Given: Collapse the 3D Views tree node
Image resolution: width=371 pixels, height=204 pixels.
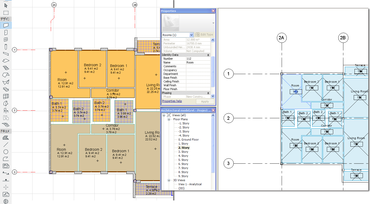Looking at the screenshot, I should (x=169, y=180).
